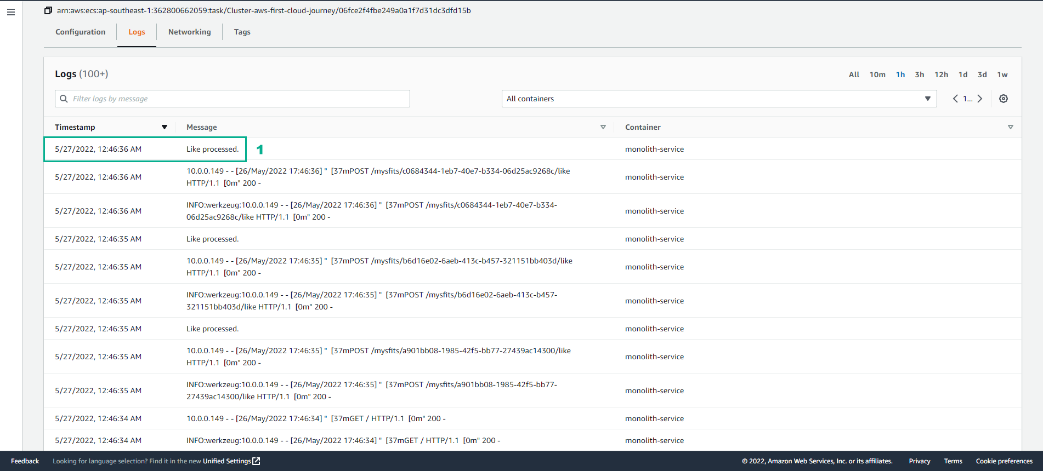Select 1h time range
The width and height of the screenshot is (1043, 471).
[900, 74]
